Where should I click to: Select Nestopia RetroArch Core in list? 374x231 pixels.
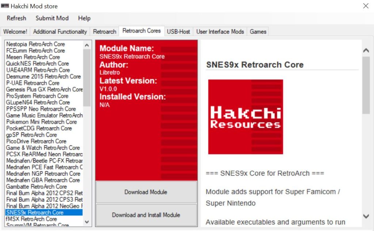point(35,44)
